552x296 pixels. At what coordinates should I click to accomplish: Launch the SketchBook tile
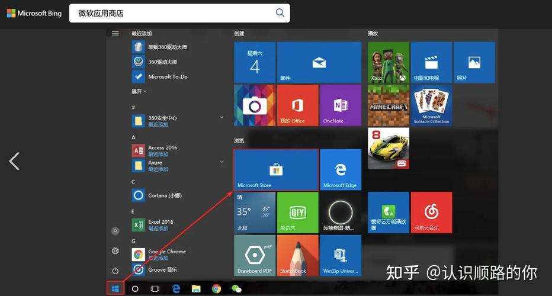point(297,256)
